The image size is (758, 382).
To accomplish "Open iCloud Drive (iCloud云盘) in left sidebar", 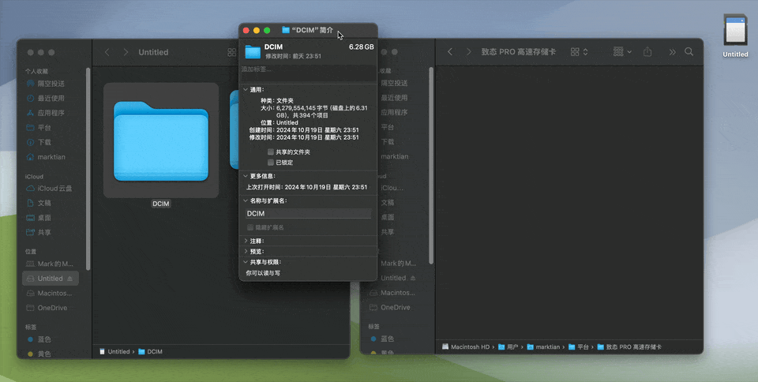I will tap(51, 189).
